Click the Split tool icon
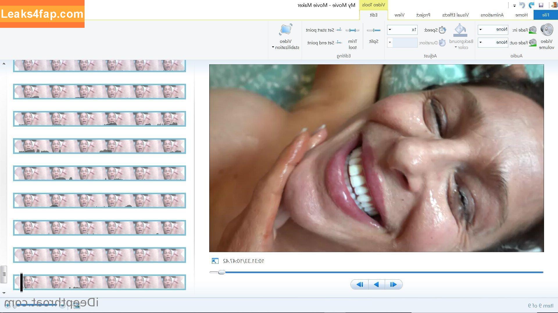Screen dimensions: 558x313 [x=374, y=30]
